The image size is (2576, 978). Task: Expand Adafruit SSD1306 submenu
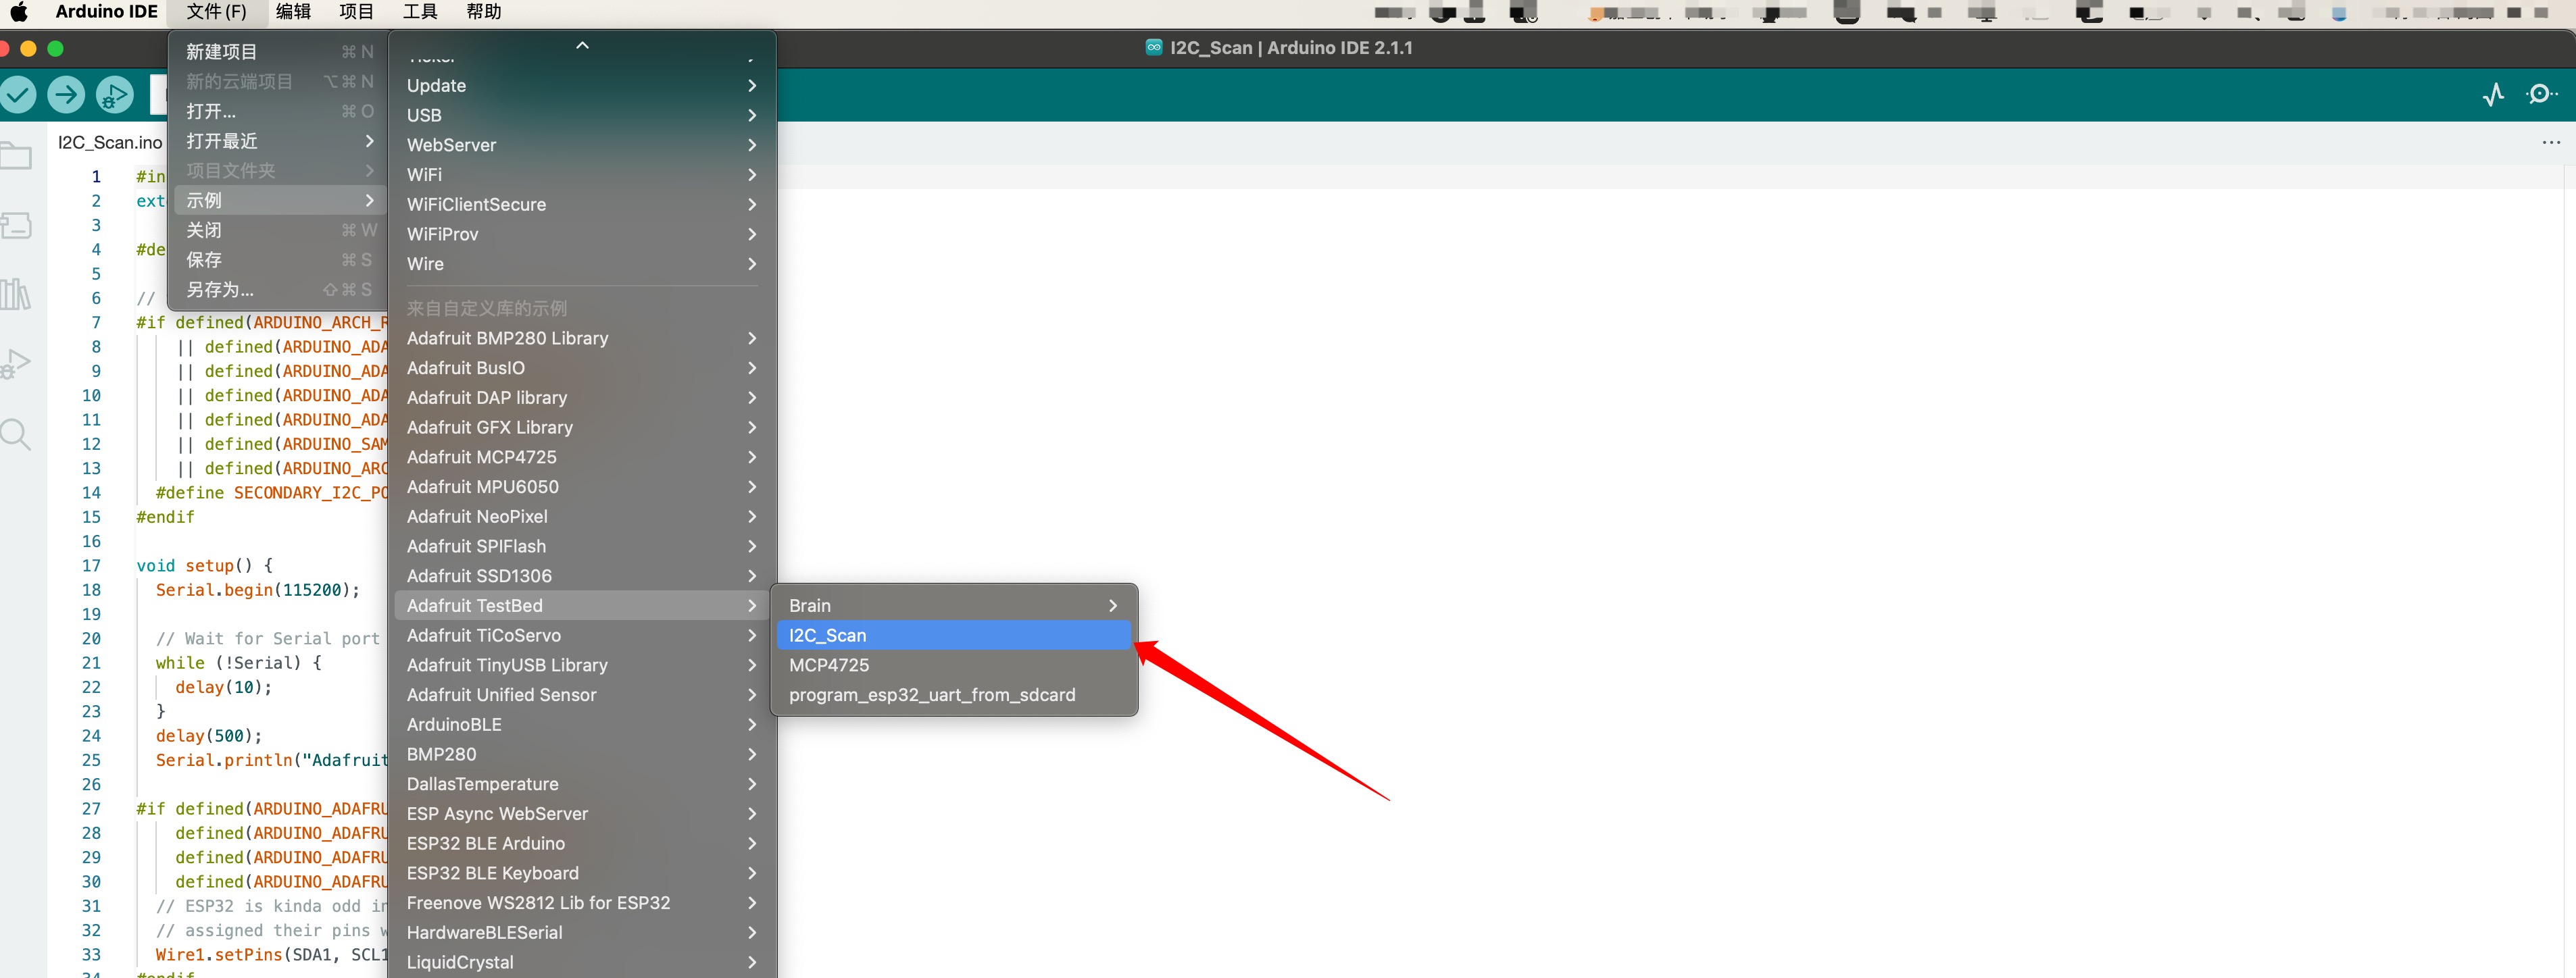[582, 576]
